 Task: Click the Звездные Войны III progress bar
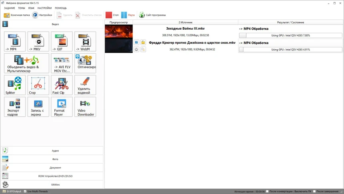point(290,35)
